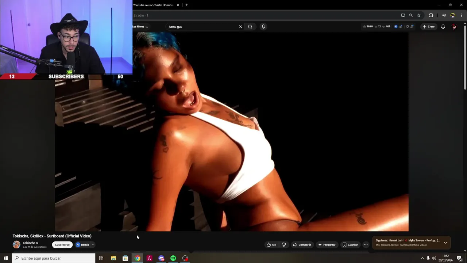
Task: Open the three-dot more actions button
Action: [366, 245]
